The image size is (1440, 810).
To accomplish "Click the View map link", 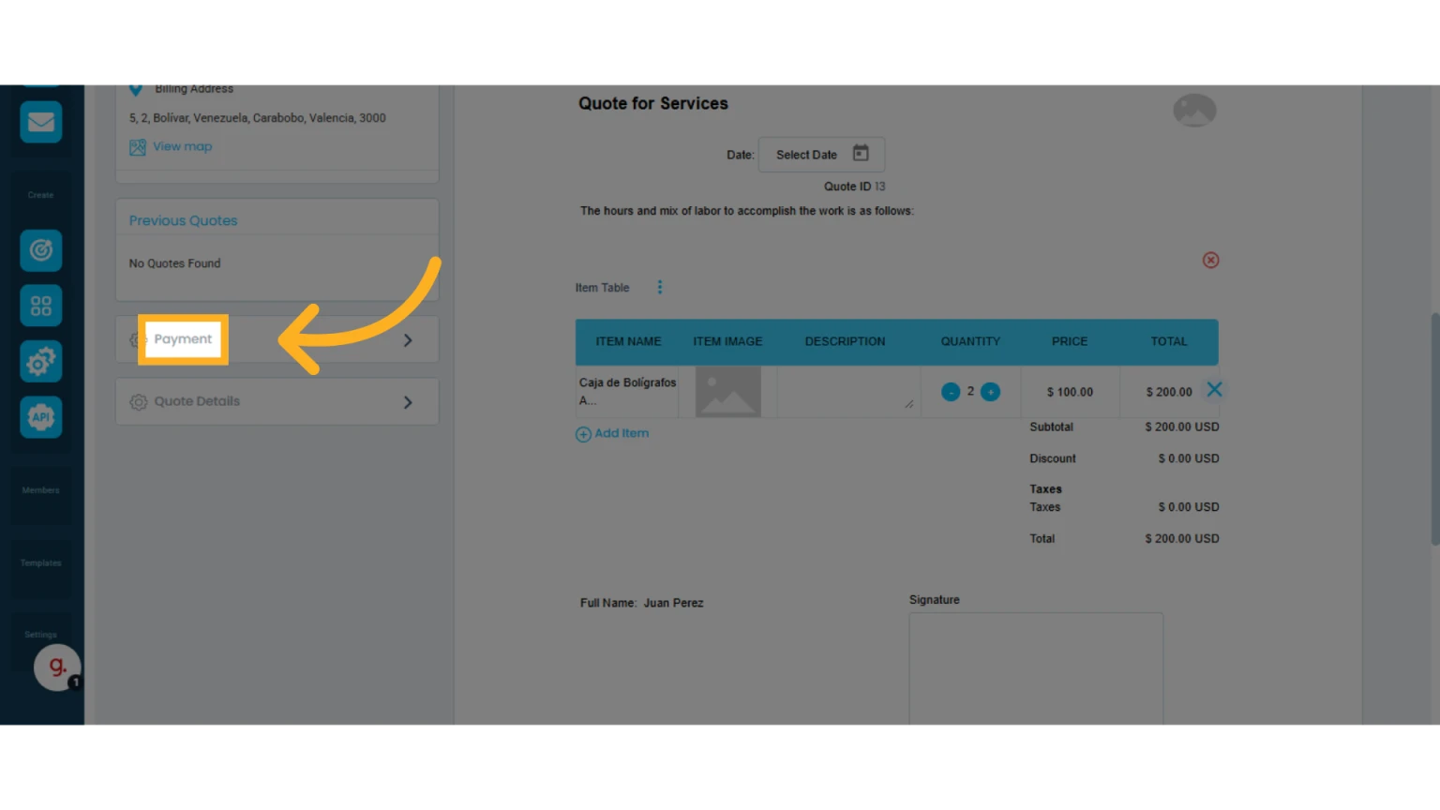I will coord(182,146).
